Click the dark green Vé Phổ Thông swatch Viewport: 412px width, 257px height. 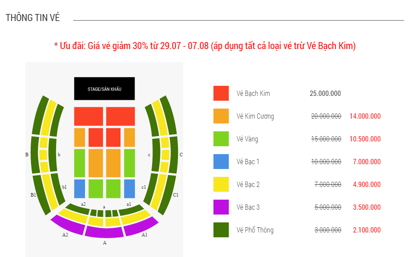click(x=221, y=230)
